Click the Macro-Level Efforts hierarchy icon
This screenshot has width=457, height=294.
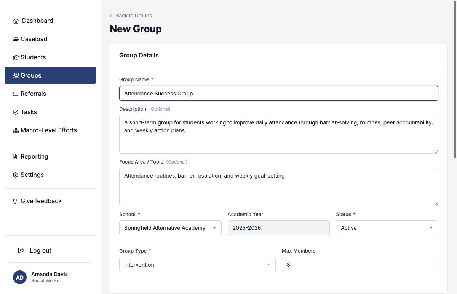click(x=16, y=130)
